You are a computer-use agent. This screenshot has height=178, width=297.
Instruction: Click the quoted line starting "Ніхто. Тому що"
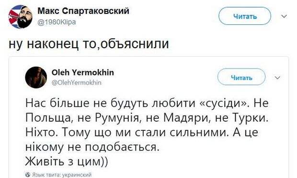click(x=142, y=133)
